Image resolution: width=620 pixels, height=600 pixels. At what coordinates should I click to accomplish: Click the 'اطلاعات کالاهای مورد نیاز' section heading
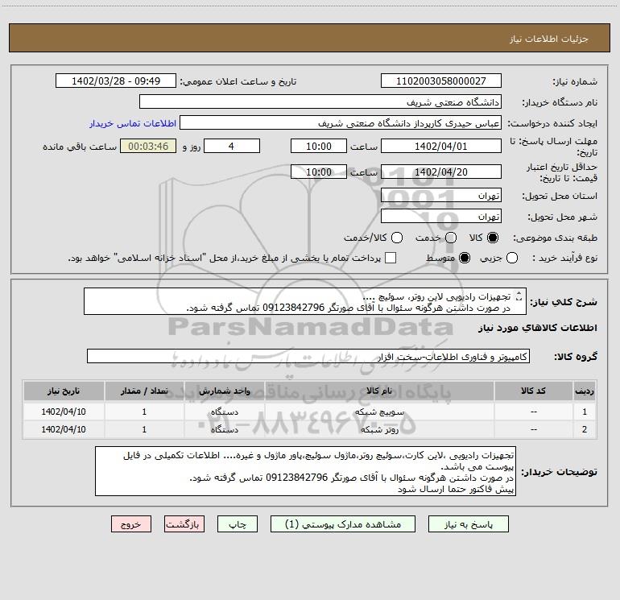click(538, 328)
